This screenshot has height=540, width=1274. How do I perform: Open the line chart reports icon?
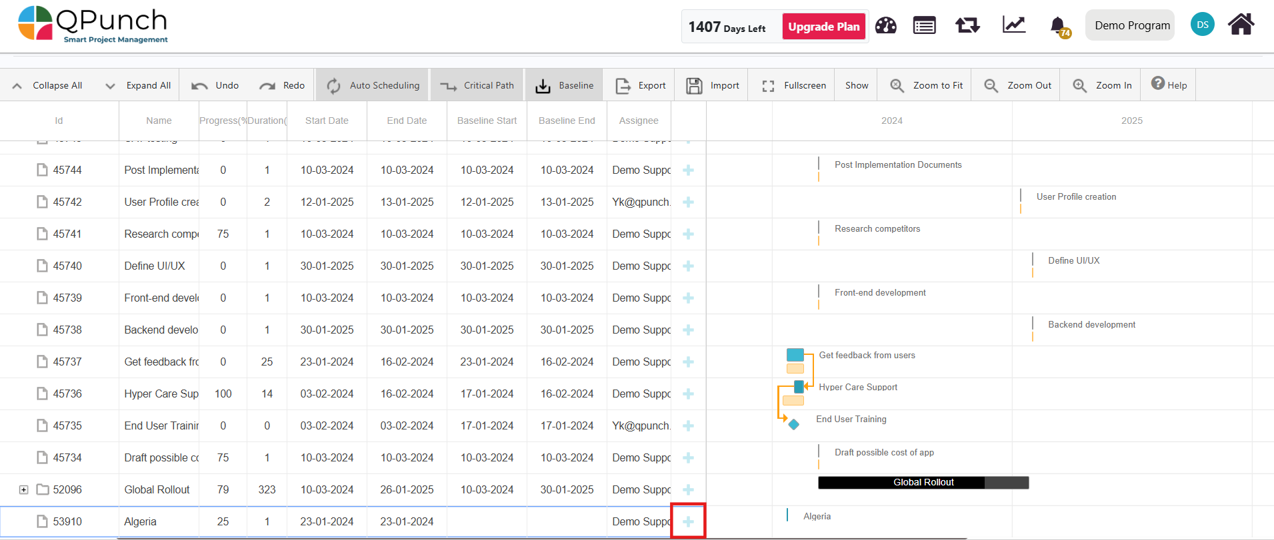click(x=1013, y=25)
